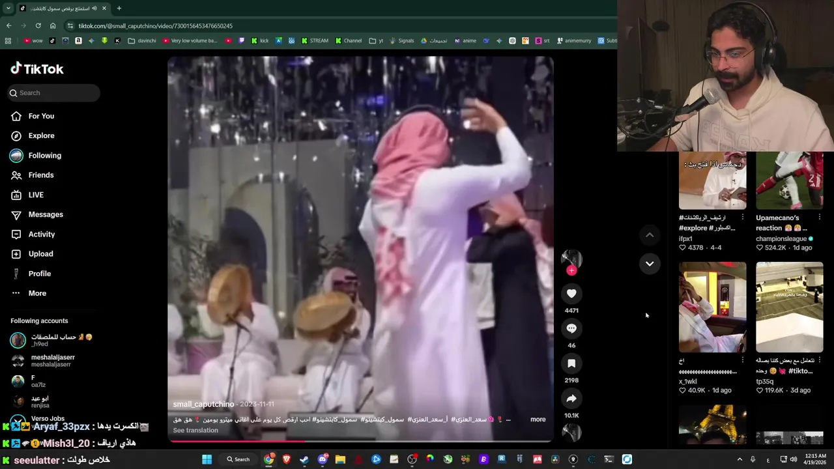Image resolution: width=834 pixels, height=469 pixels.
Task: Open the Windows Start menu
Action: (x=207, y=459)
